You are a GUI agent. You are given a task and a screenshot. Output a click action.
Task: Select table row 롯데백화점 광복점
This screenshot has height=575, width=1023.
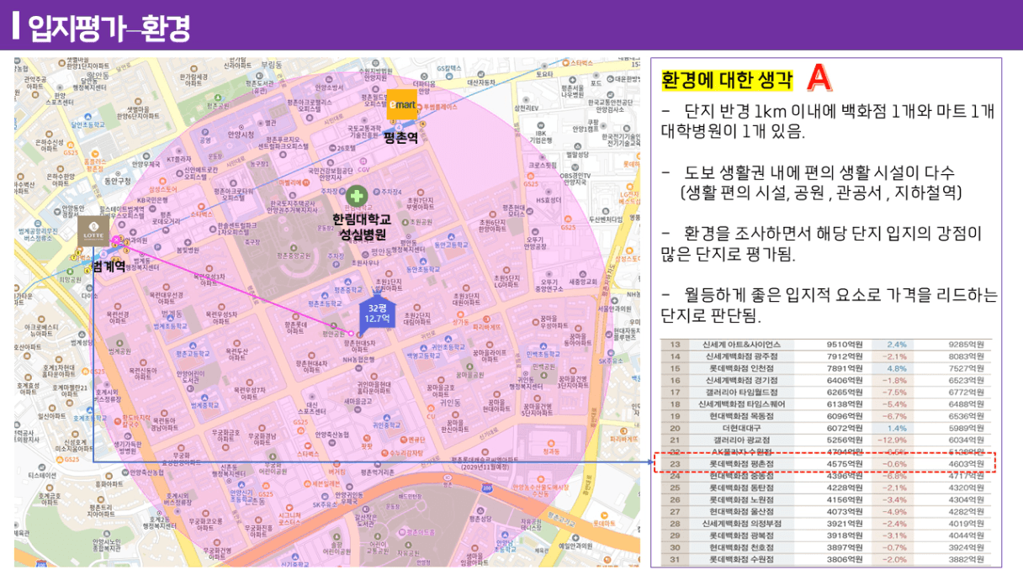click(826, 535)
